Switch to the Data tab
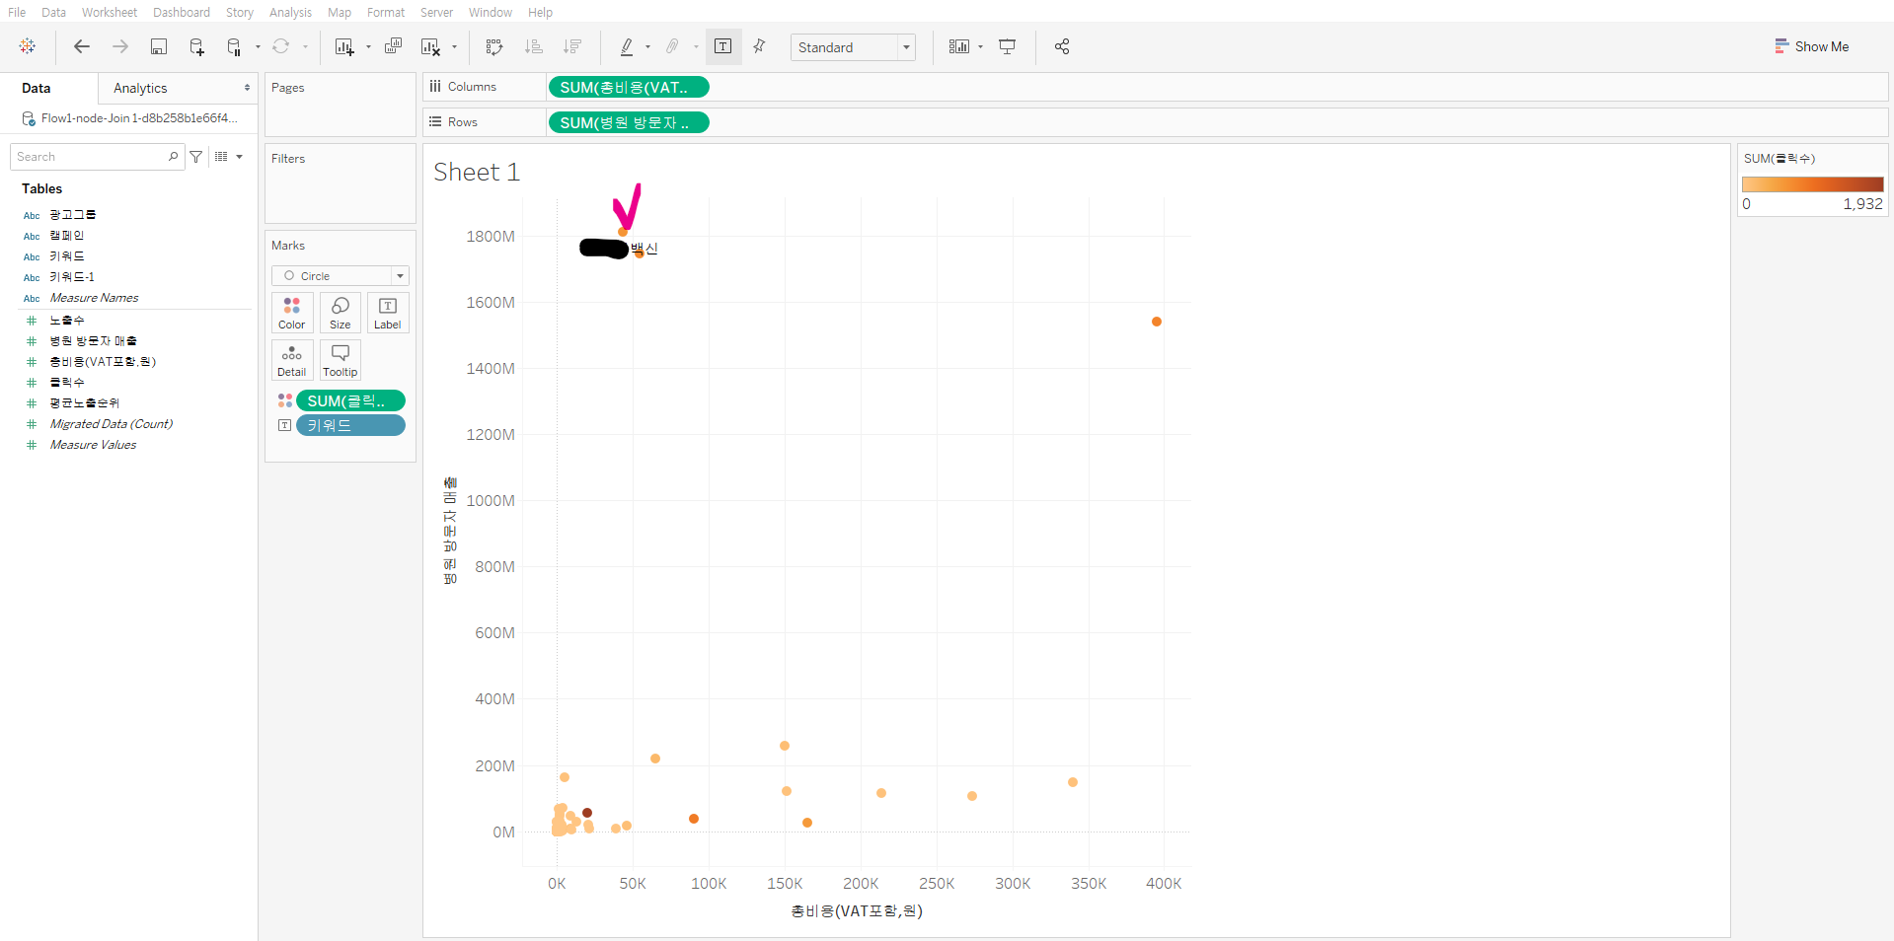The height and width of the screenshot is (941, 1894). [37, 88]
